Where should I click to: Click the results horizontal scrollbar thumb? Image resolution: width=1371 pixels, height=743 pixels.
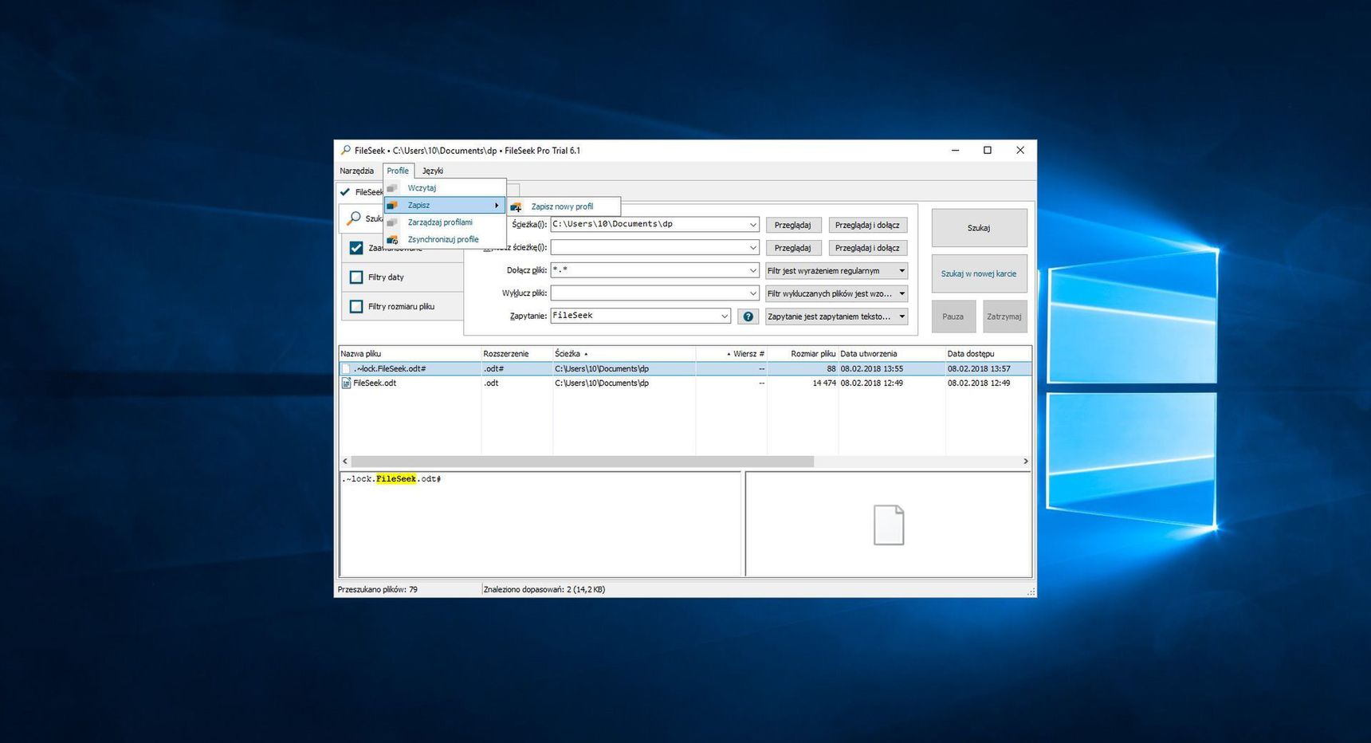pyautogui.click(x=582, y=462)
